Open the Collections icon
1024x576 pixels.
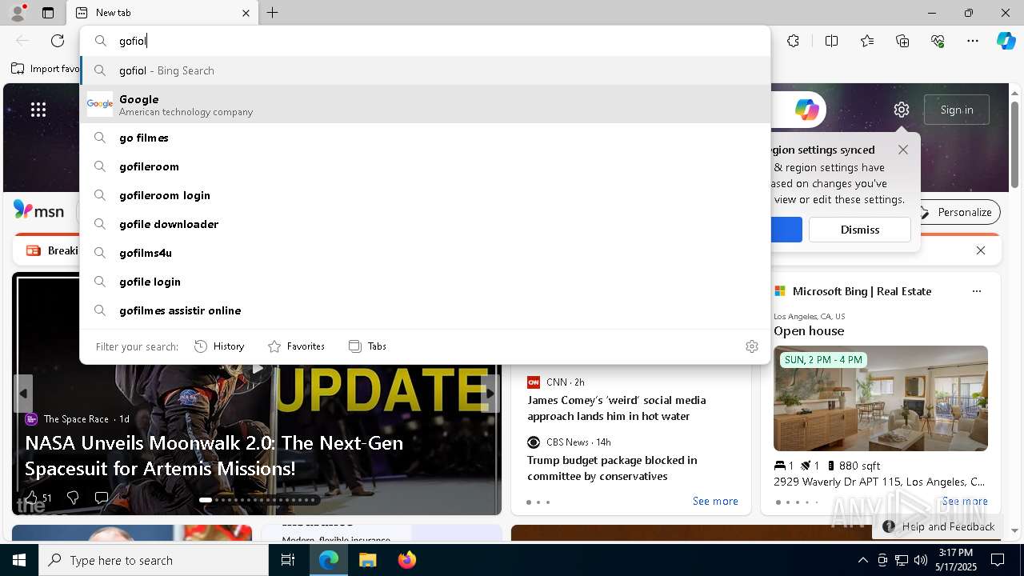tap(902, 41)
